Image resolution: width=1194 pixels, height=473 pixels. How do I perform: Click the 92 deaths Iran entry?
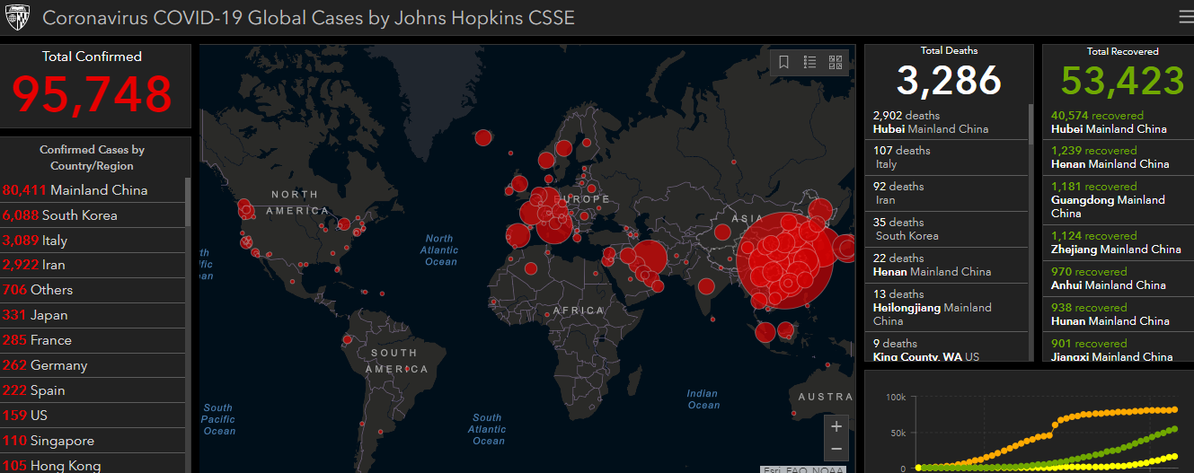pyautogui.click(x=947, y=193)
